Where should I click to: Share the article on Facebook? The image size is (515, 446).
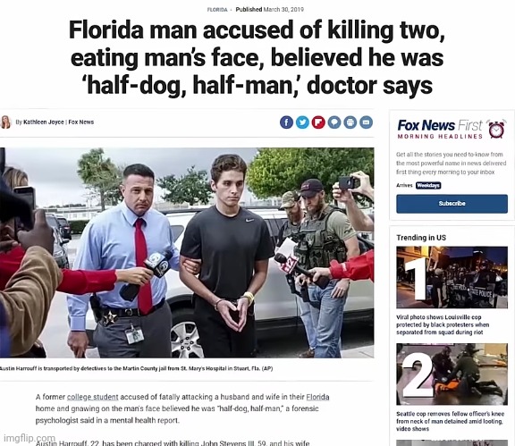pos(286,122)
